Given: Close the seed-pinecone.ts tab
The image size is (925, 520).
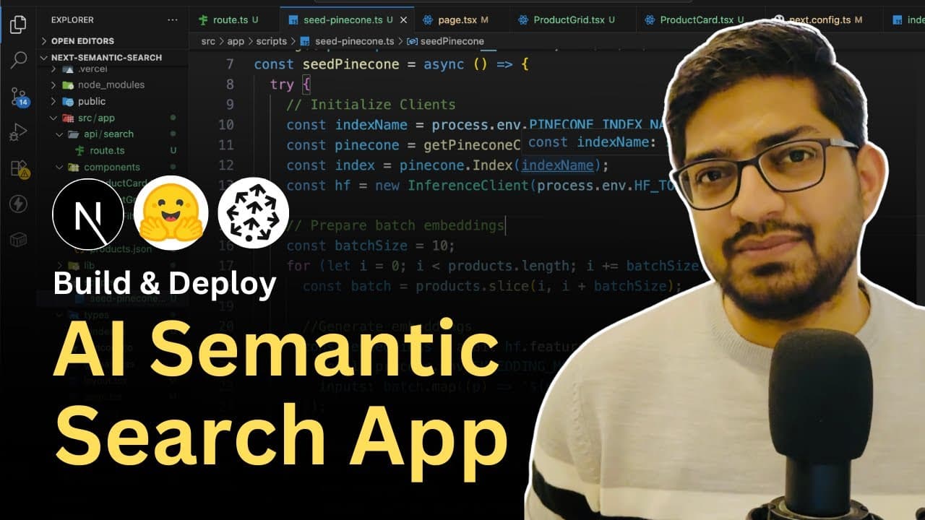Looking at the screenshot, I should (x=403, y=19).
